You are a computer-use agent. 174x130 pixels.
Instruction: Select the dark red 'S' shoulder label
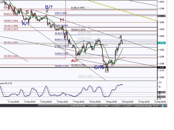click(27, 12)
